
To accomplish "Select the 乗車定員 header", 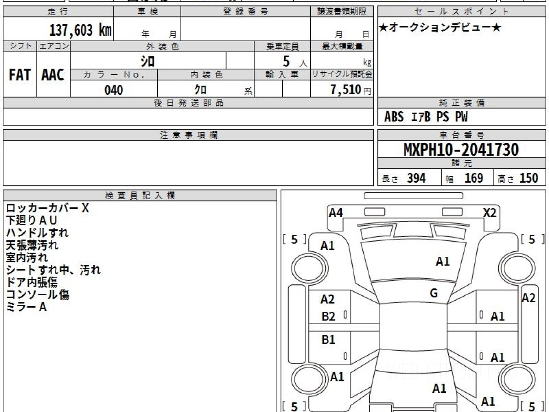I will click(282, 46).
